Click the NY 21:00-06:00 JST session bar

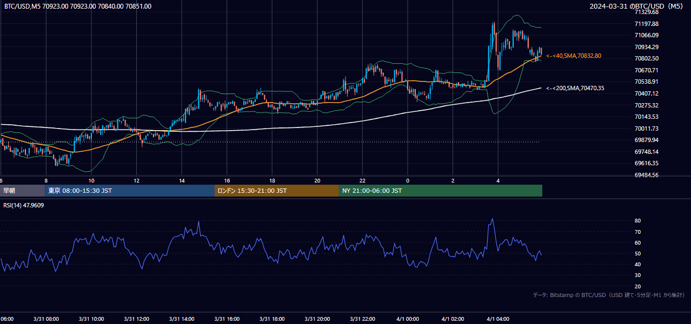pyautogui.click(x=441, y=191)
